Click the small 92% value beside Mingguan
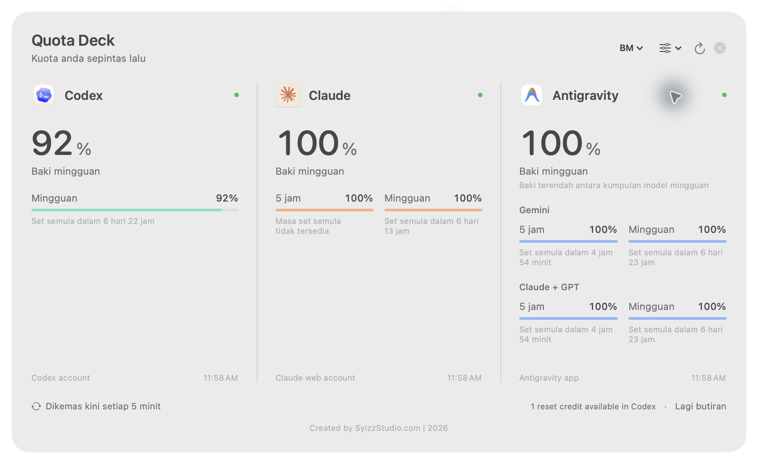Viewport: 758px width, 464px height. [227, 198]
